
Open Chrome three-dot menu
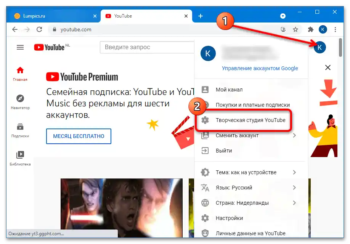335,29
